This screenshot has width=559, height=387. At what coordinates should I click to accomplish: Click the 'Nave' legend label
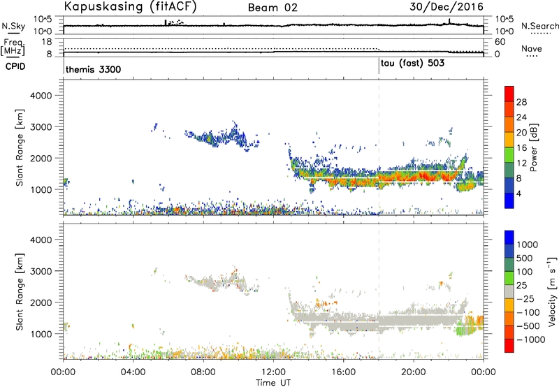tap(532, 49)
